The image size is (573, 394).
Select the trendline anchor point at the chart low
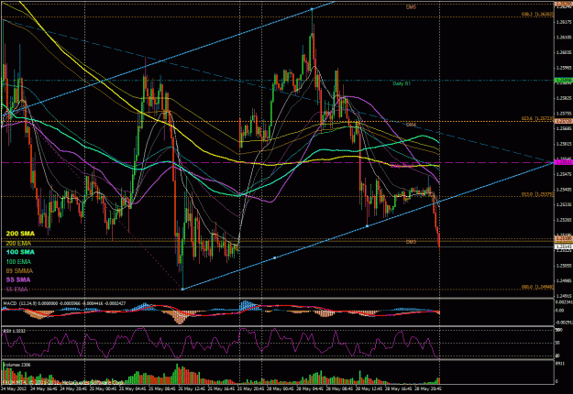[x=182, y=290]
